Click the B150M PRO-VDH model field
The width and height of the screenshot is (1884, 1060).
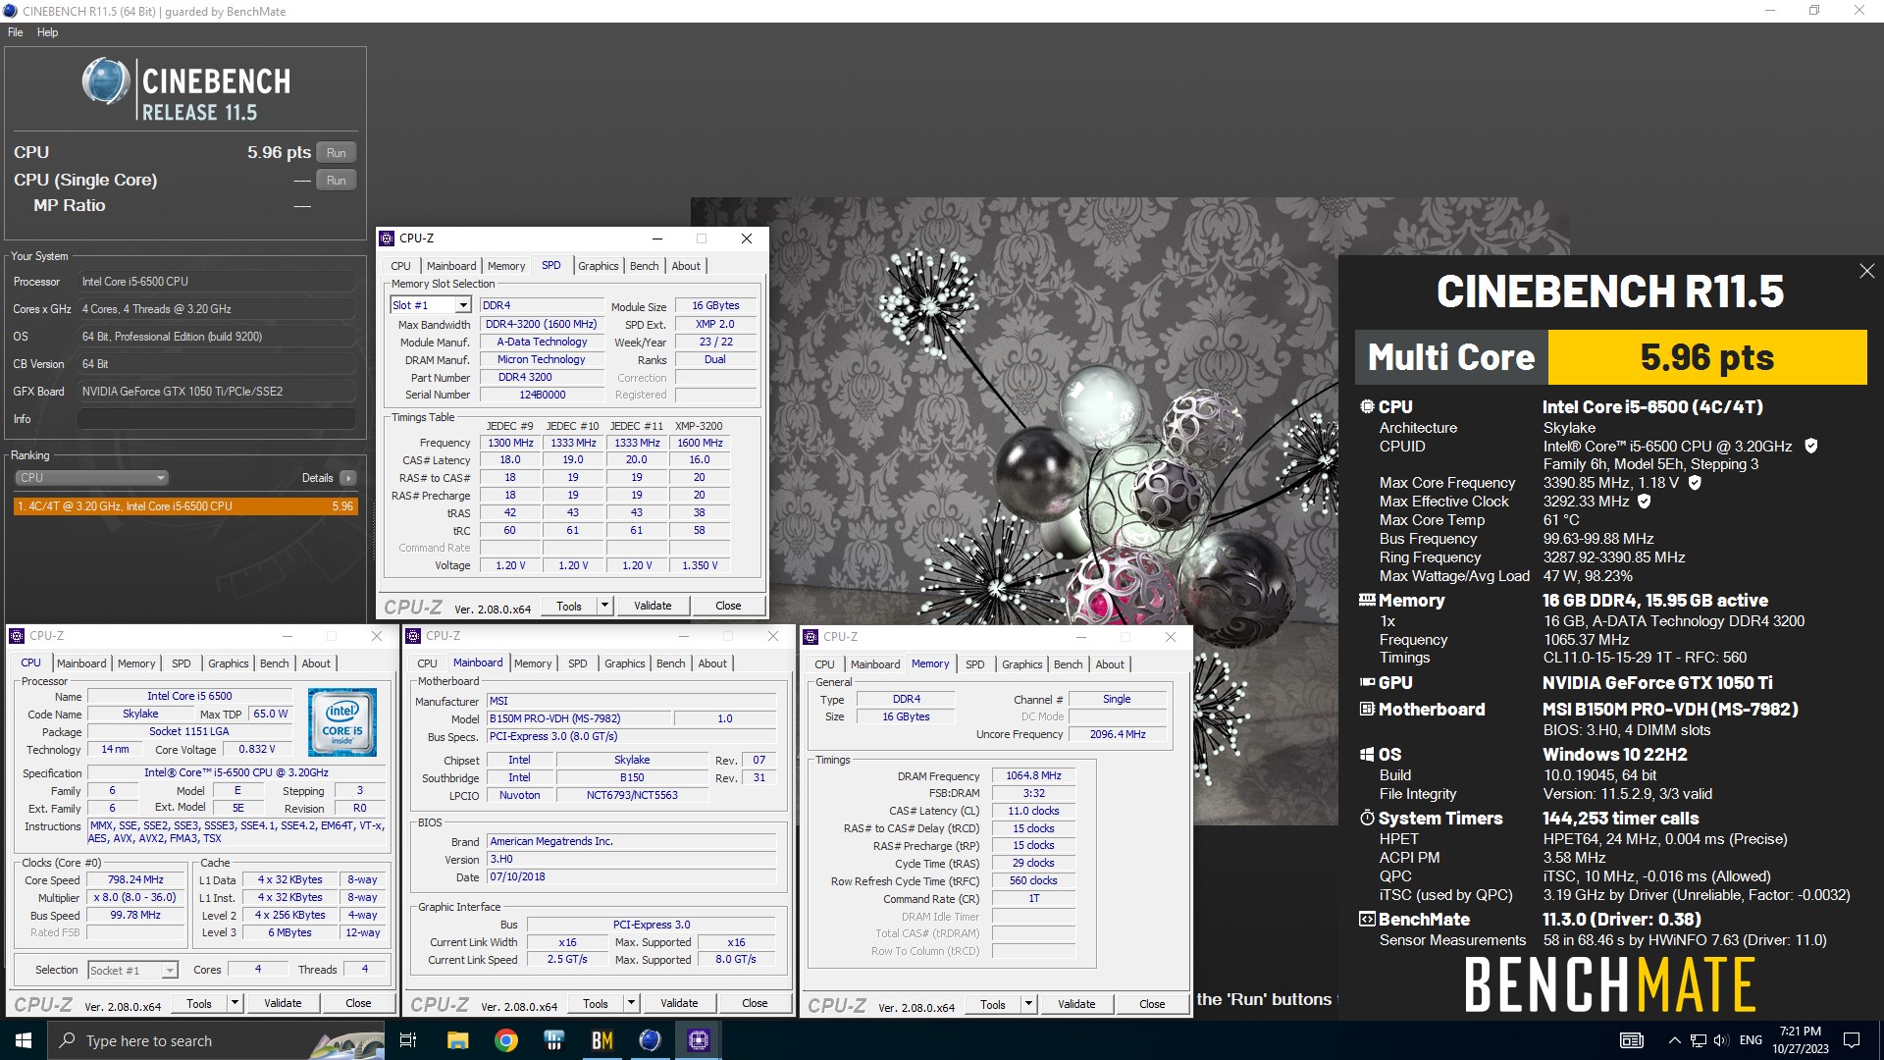[579, 718]
